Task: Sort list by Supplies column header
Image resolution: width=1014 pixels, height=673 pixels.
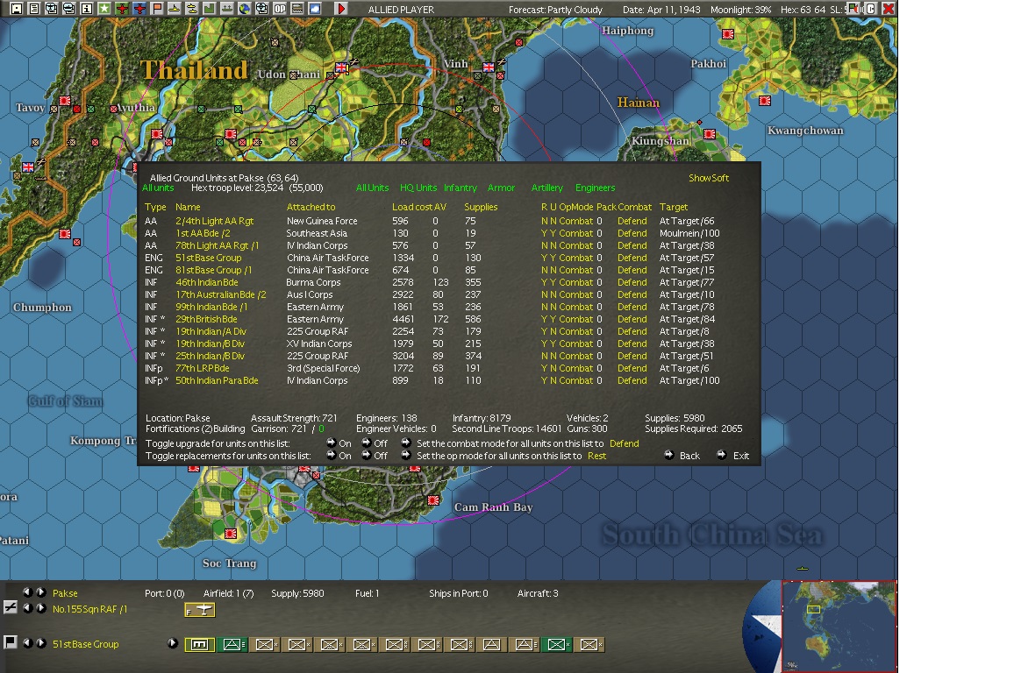Action: 481,208
